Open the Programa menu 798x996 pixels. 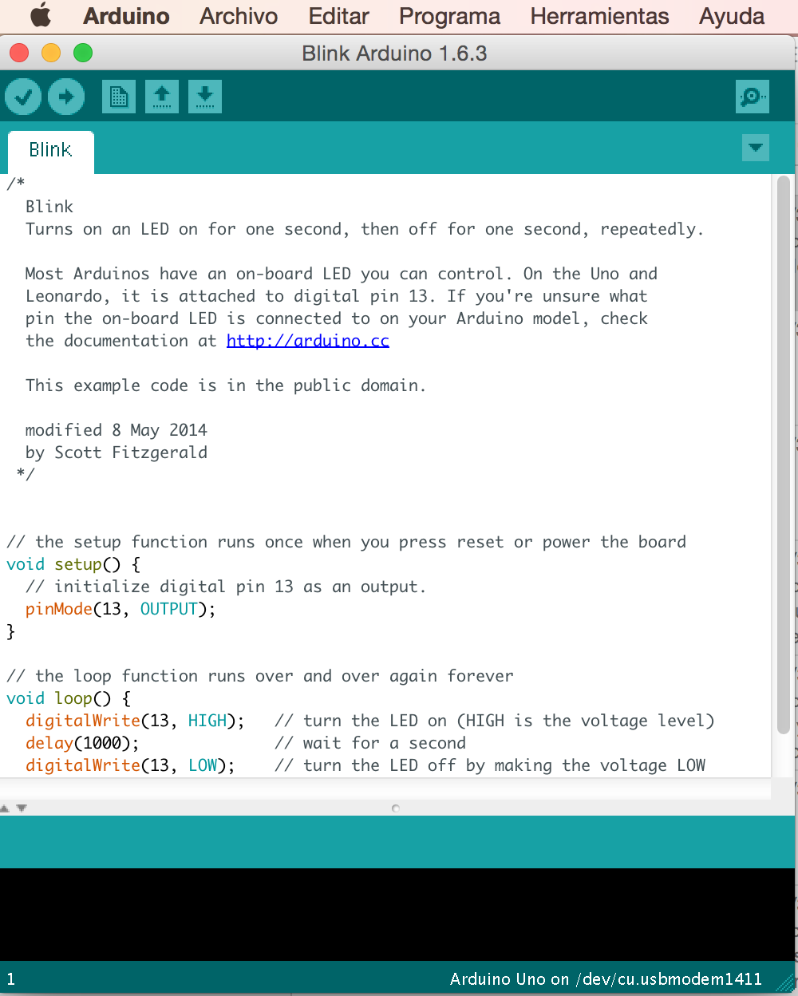click(450, 17)
